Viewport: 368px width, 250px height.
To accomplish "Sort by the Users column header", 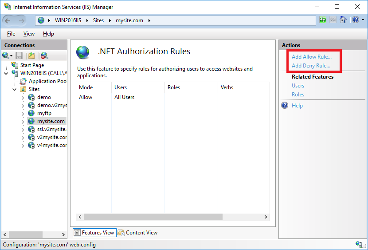I will [x=138, y=87].
